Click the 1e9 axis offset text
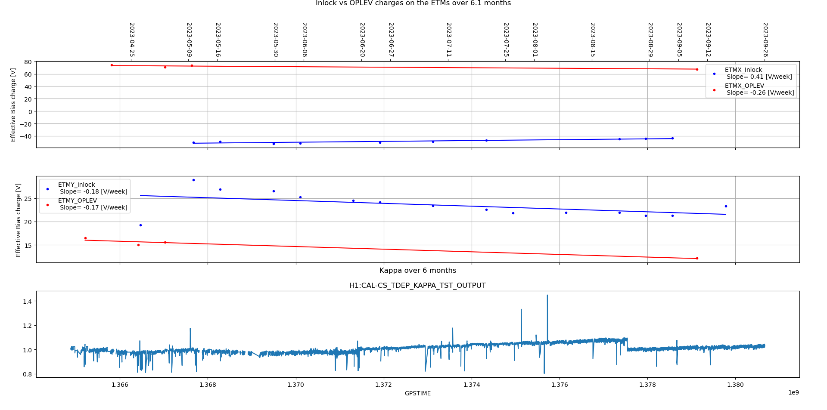 pos(793,392)
